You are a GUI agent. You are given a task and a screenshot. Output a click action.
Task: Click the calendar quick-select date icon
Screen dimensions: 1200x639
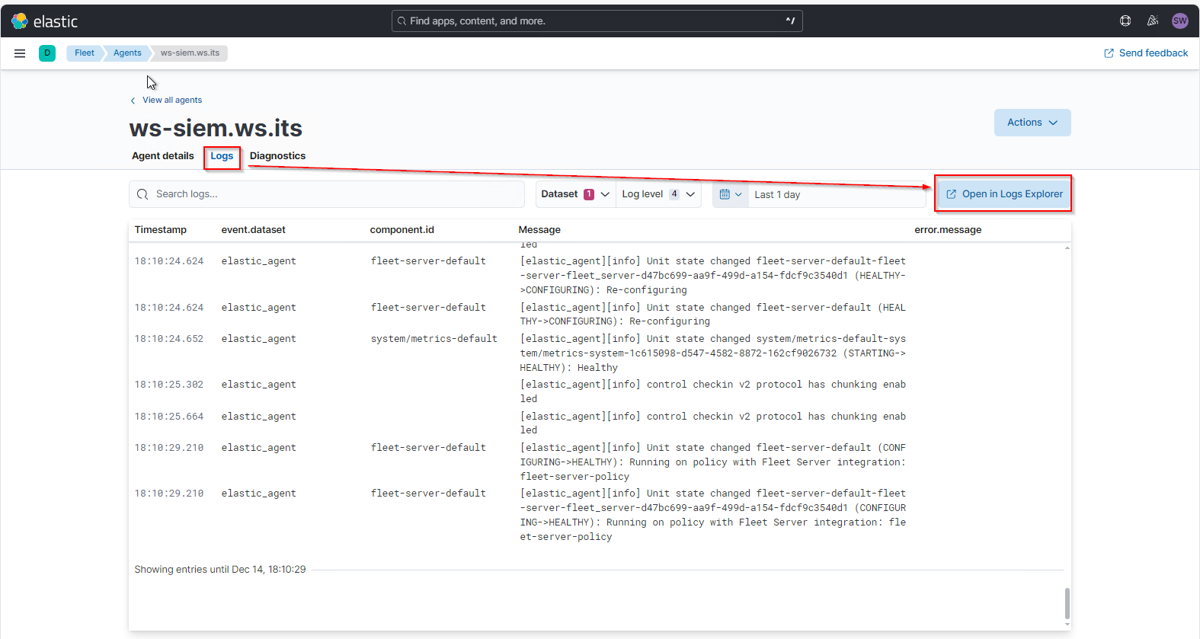(x=731, y=194)
